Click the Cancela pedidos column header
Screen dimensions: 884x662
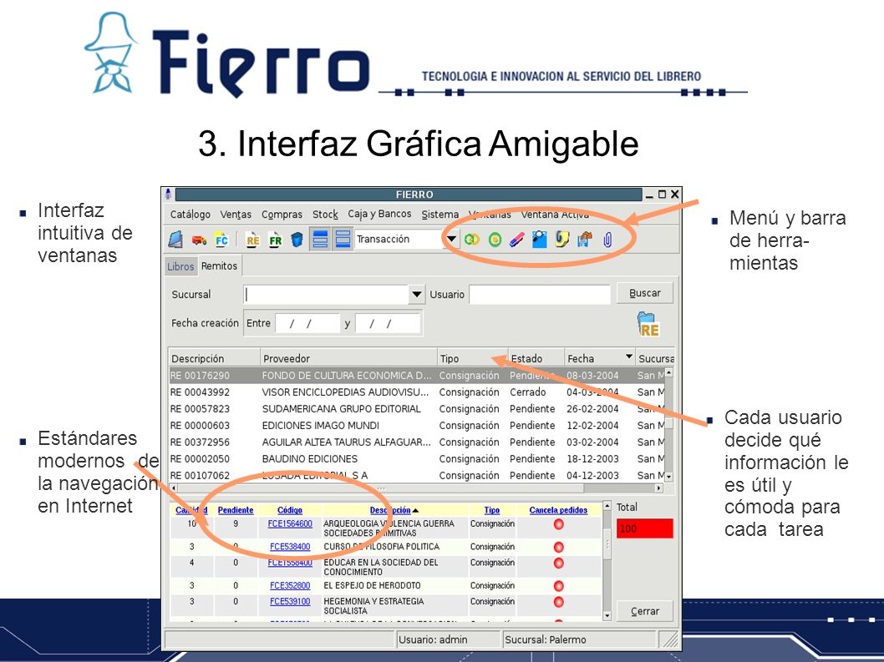558,510
